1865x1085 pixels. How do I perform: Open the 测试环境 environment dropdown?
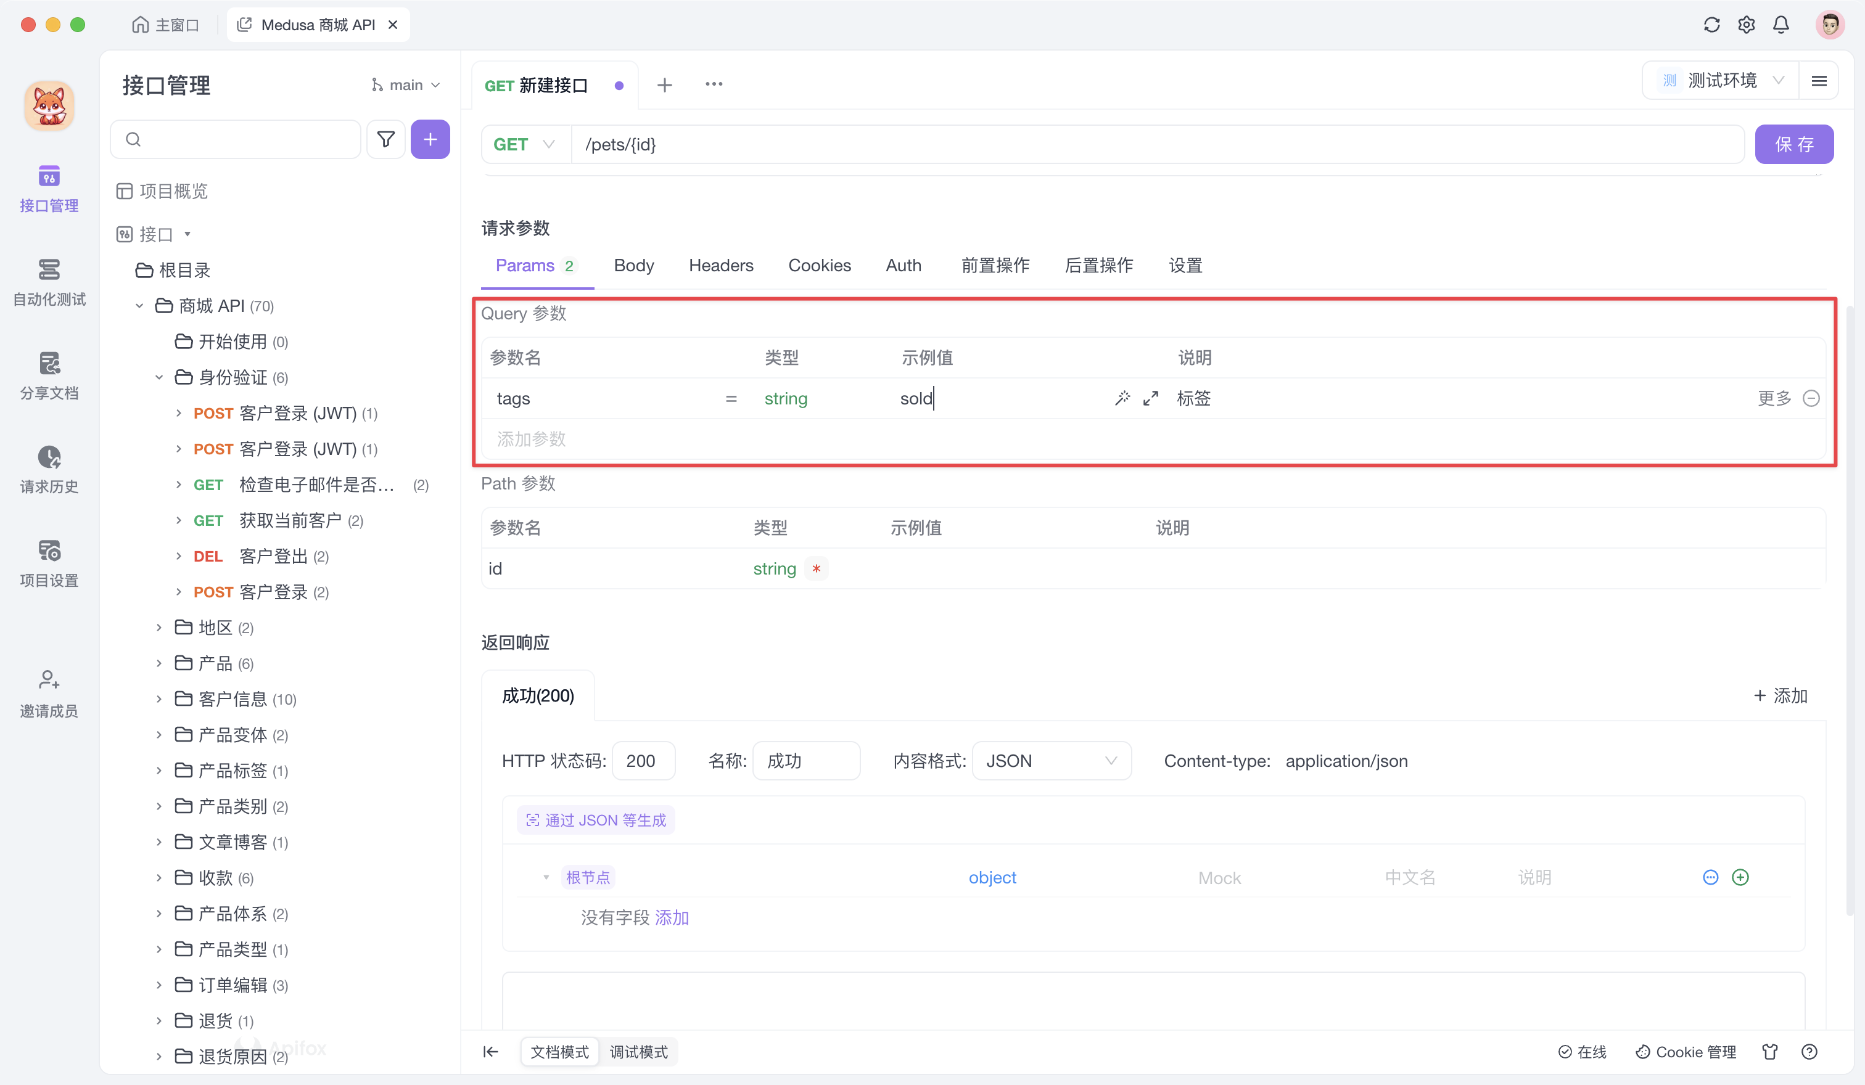click(x=1724, y=80)
